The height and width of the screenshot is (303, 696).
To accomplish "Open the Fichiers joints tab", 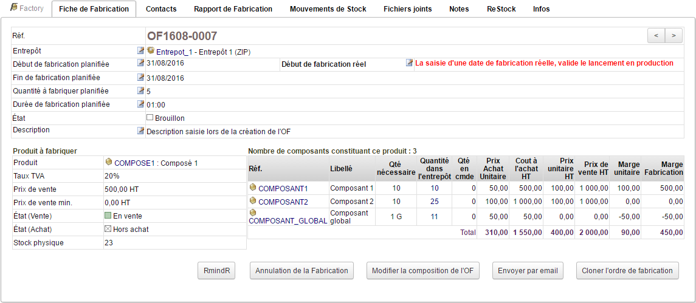I will point(407,9).
